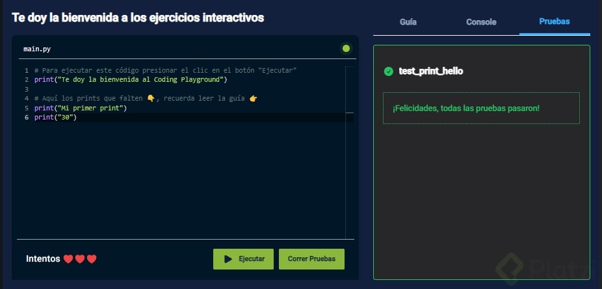Click line number 6 in the gutter

click(x=27, y=118)
